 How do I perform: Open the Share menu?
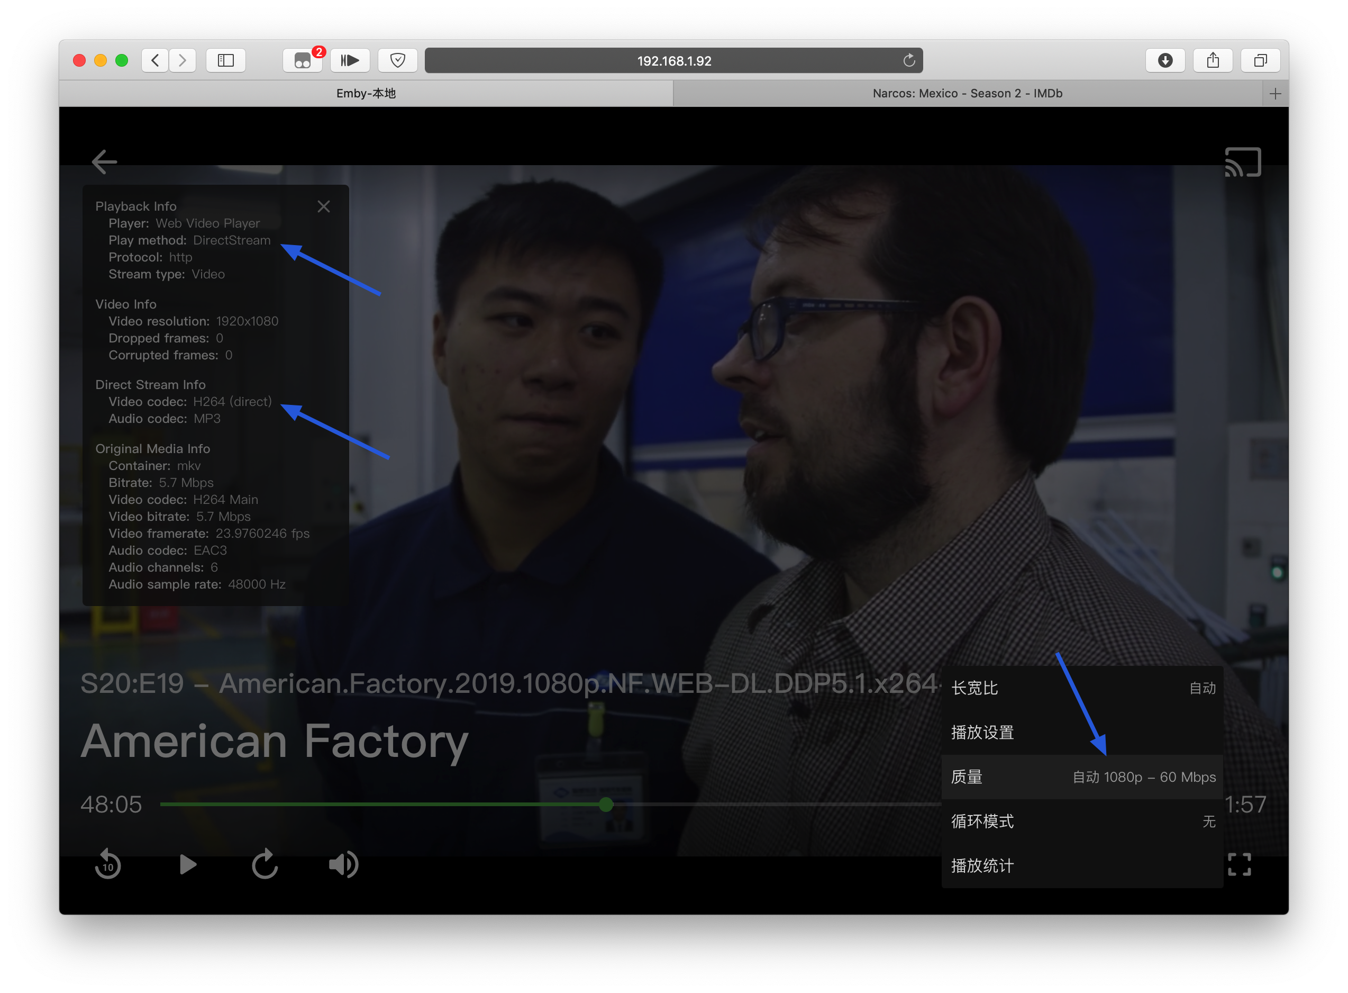1213,60
